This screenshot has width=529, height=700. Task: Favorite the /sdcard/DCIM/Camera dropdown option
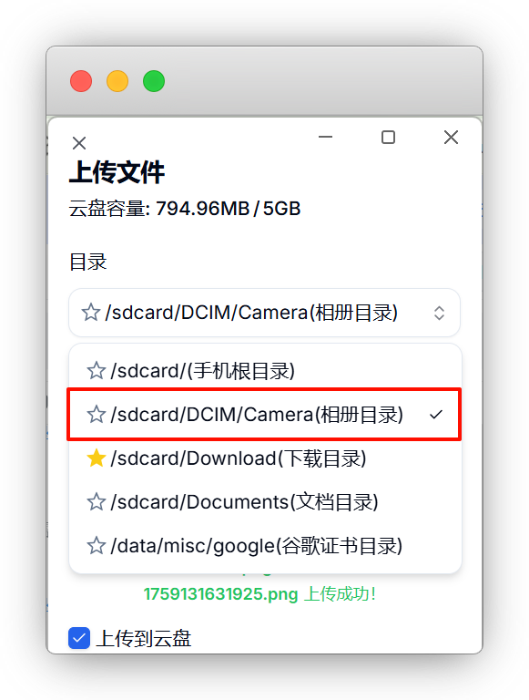pyautogui.click(x=97, y=415)
